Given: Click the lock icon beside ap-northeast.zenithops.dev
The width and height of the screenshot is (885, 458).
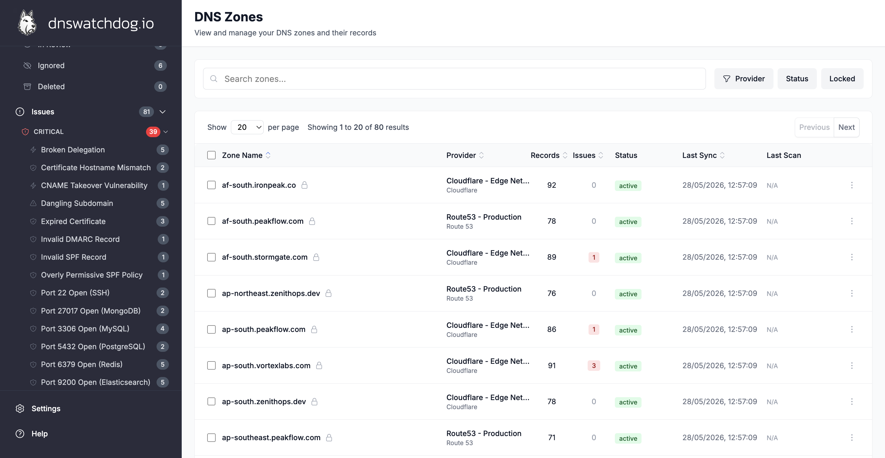Looking at the screenshot, I should pyautogui.click(x=328, y=293).
